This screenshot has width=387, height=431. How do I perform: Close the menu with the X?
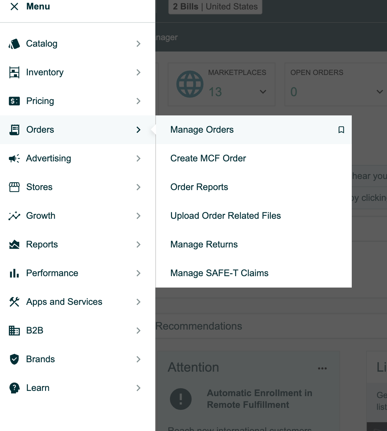(14, 7)
